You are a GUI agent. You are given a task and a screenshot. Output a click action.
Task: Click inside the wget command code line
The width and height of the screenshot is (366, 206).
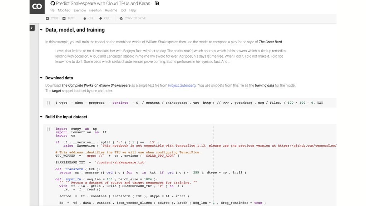(x=189, y=103)
